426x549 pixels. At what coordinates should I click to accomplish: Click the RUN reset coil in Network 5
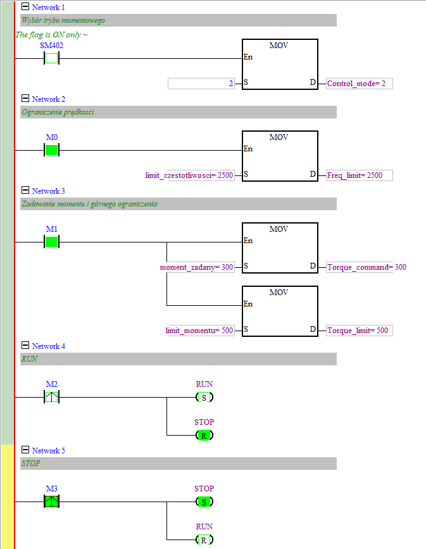coord(204,540)
